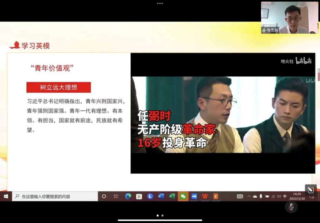The image size is (320, 223).
Task: Click the bilibili logo in video
Action: (304, 61)
